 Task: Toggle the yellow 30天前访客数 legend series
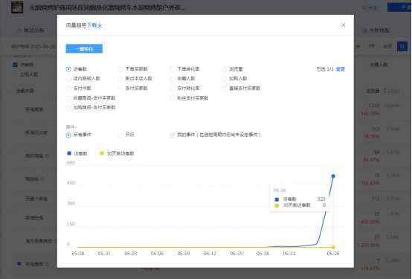coord(118,153)
